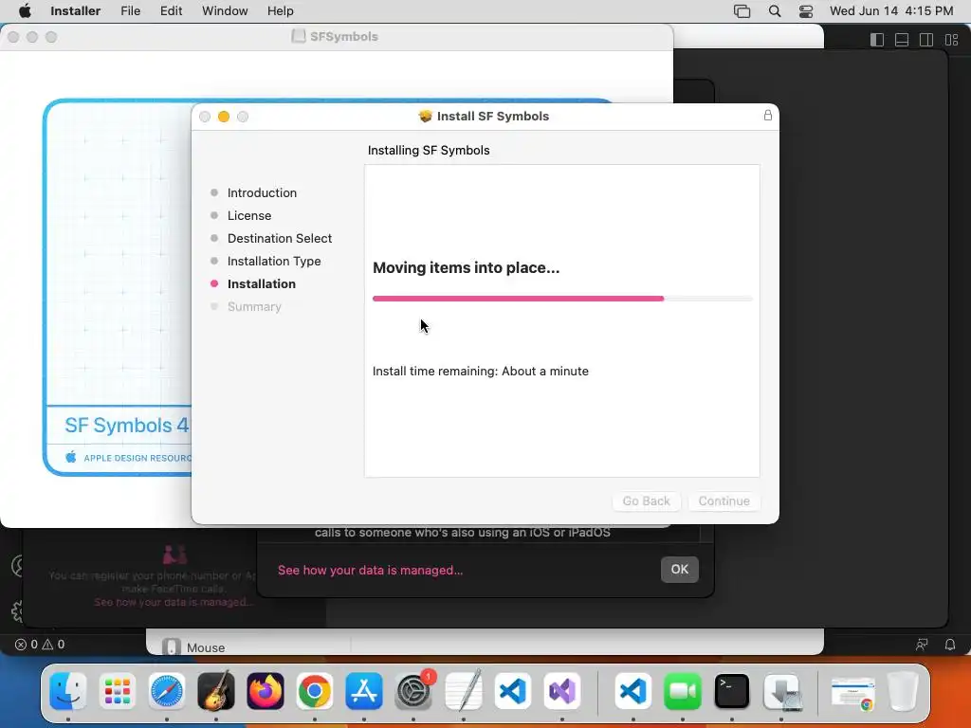Screen dimensions: 971x728
Task: Open Trash from the Dock
Action: [903, 691]
